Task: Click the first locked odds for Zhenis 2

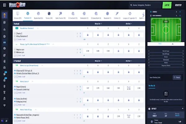Action: point(88,35)
